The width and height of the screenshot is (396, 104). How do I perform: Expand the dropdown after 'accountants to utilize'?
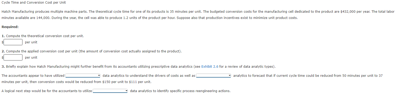[110, 91]
